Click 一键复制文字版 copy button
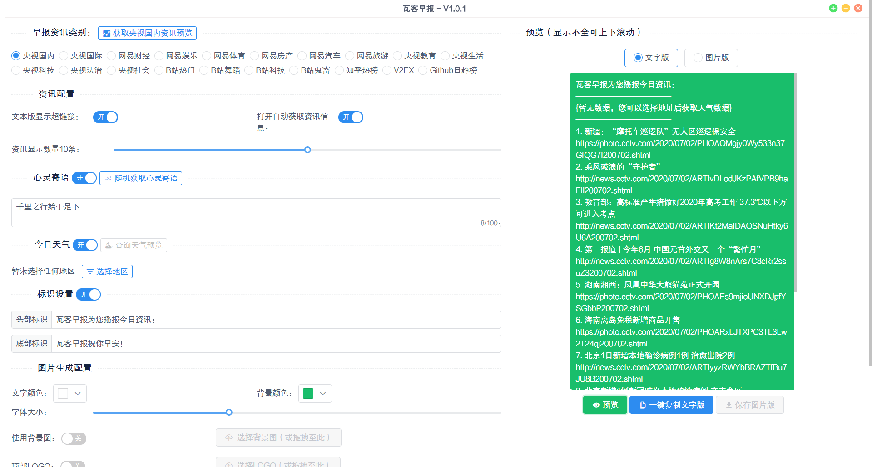The image size is (872, 467). click(x=671, y=405)
